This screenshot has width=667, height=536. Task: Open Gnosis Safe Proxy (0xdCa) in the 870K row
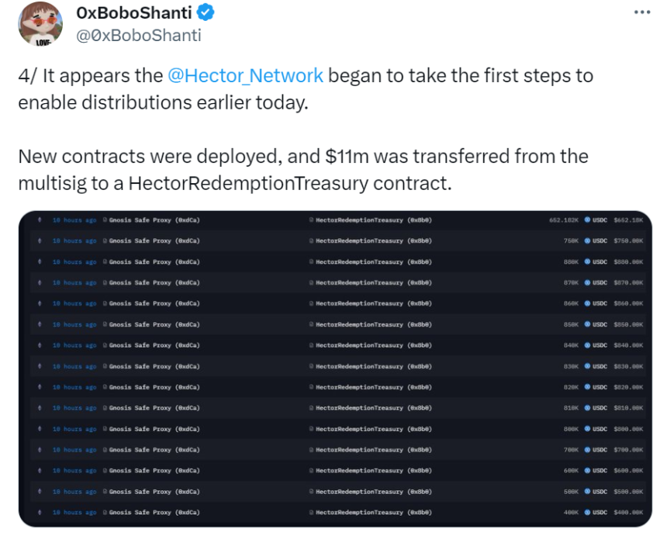pos(154,282)
